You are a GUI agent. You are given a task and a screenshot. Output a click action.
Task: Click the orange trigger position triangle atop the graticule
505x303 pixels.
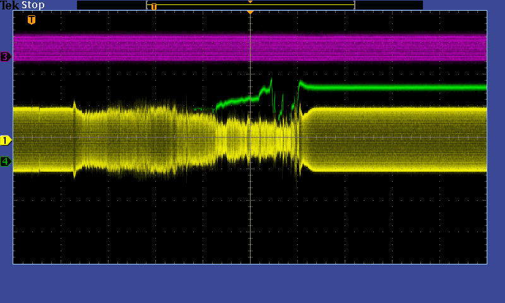[x=250, y=12]
